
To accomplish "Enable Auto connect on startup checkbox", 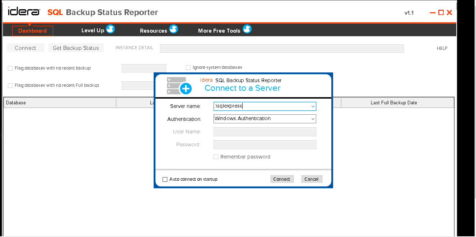I will click(x=165, y=179).
